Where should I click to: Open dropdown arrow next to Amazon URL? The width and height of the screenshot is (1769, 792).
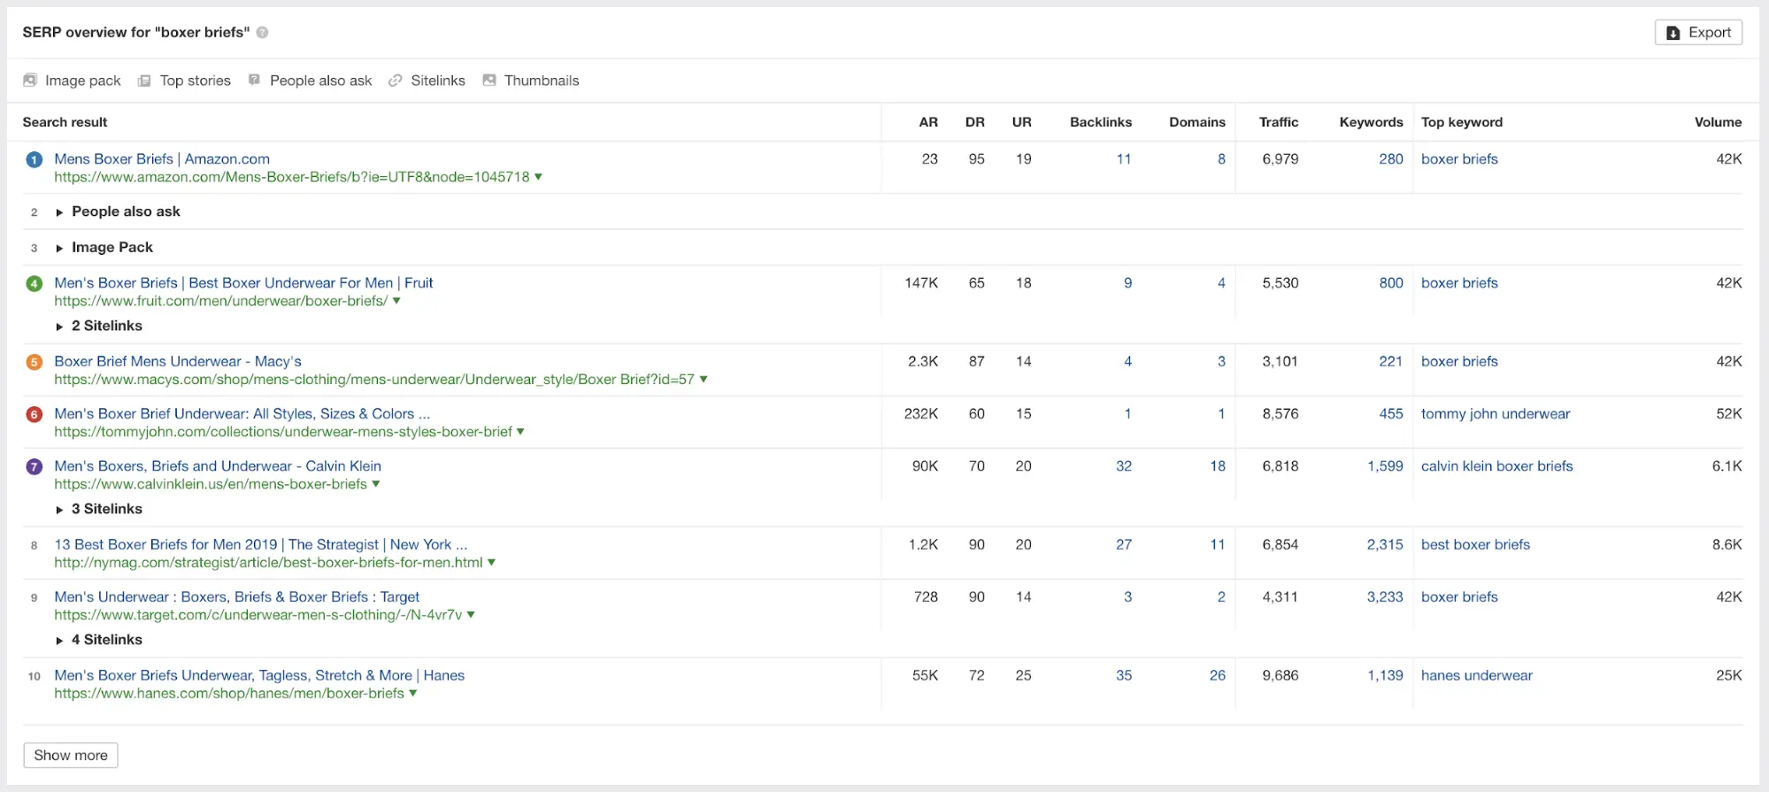tap(538, 177)
